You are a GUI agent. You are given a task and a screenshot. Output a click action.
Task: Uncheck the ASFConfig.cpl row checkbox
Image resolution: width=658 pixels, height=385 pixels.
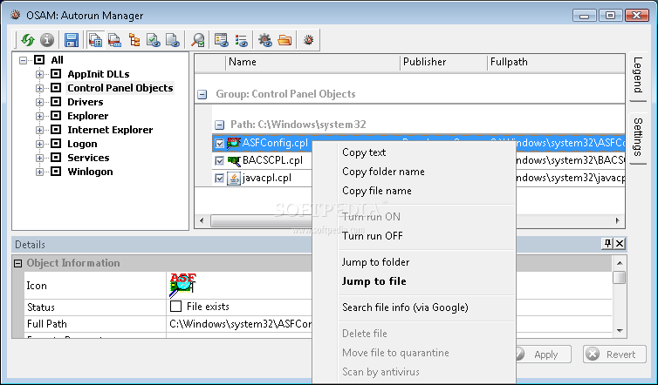(219, 143)
